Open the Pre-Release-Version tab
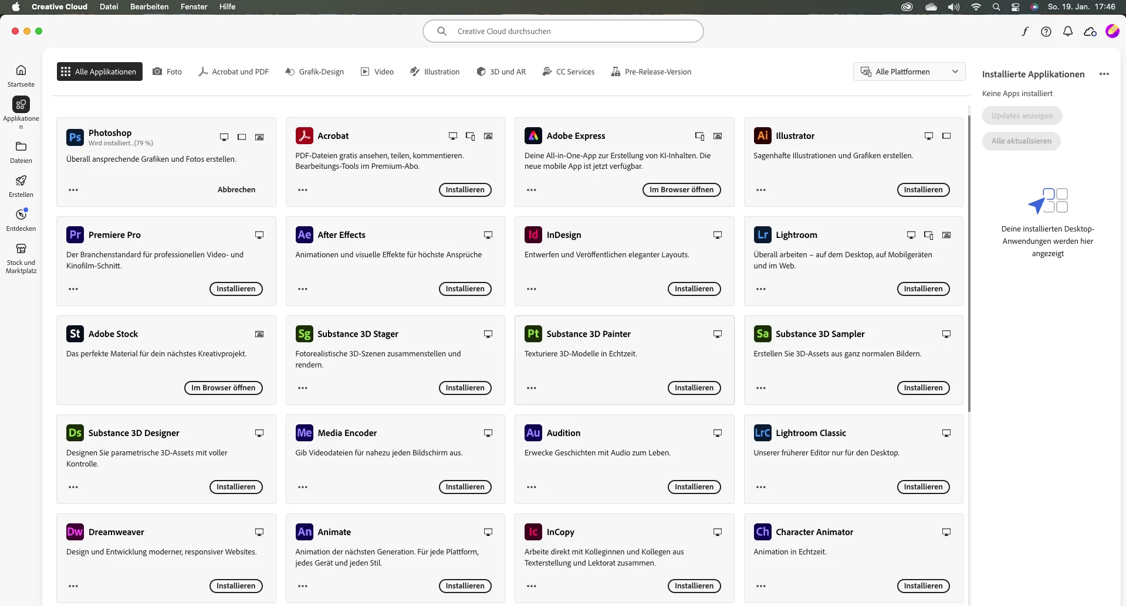1126x606 pixels. 651,72
